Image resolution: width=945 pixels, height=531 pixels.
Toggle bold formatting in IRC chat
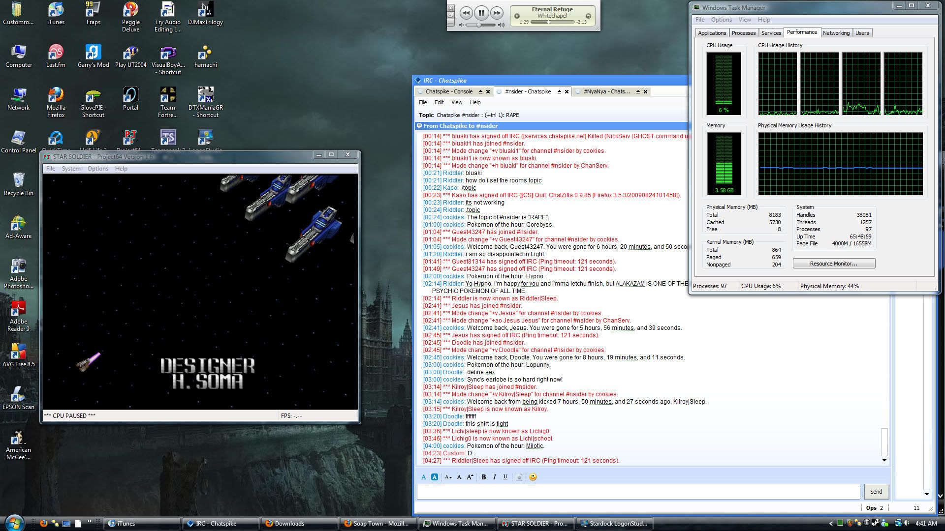point(484,477)
